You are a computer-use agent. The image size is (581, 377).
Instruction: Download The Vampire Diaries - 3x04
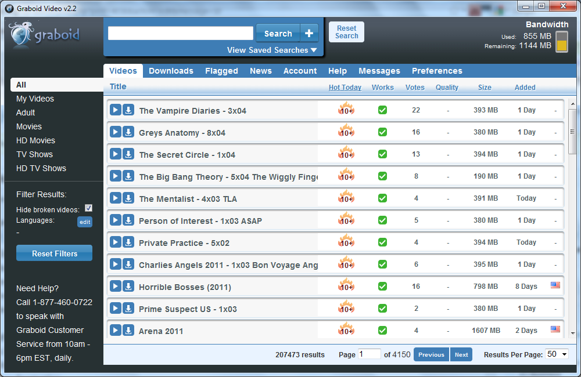pos(128,110)
